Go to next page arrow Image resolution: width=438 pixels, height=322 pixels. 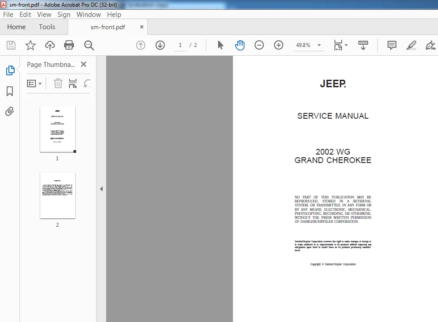click(160, 45)
